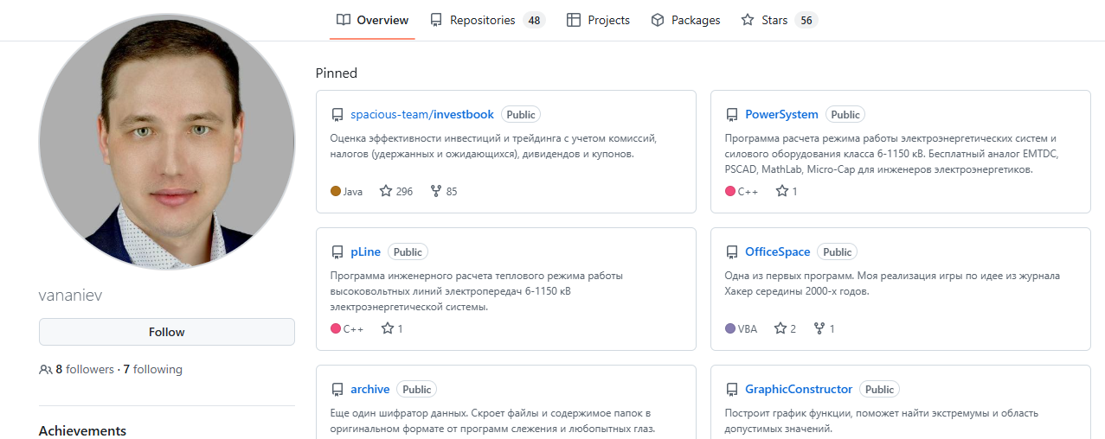Screen dimensions: 1105x439
Task: Click repo icon beside pLine
Action: point(337,252)
